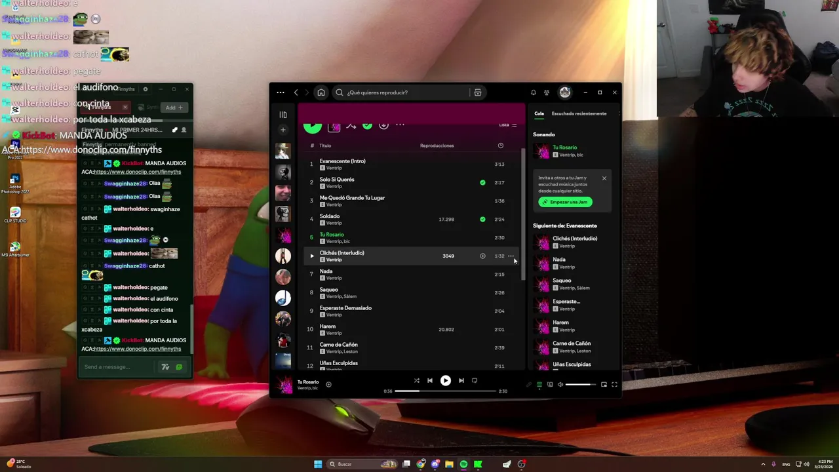Open now playing album cover thumbnail
This screenshot has height=472, width=839.
[284, 385]
